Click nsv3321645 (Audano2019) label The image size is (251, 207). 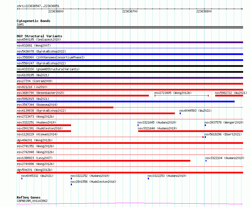(x=157, y=122)
